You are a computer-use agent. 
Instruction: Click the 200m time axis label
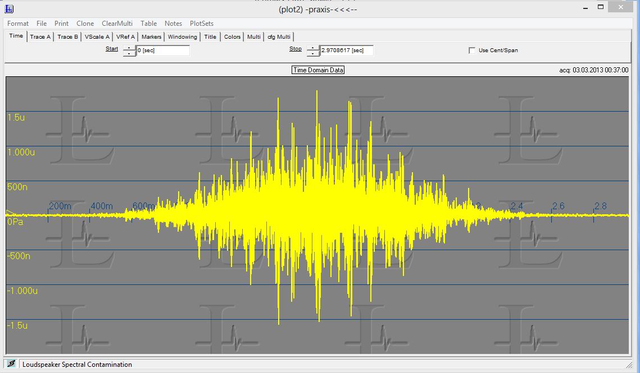60,206
